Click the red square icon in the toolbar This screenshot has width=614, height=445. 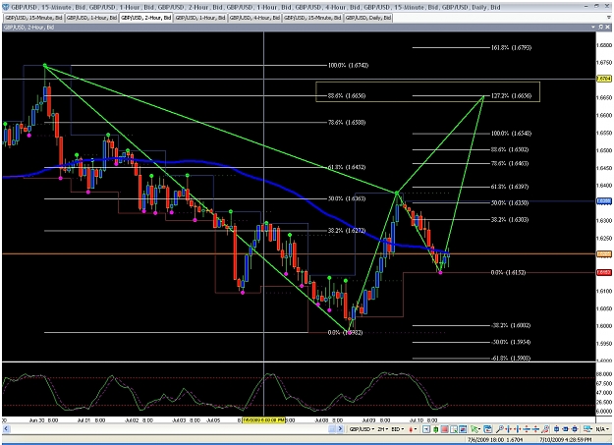444,429
